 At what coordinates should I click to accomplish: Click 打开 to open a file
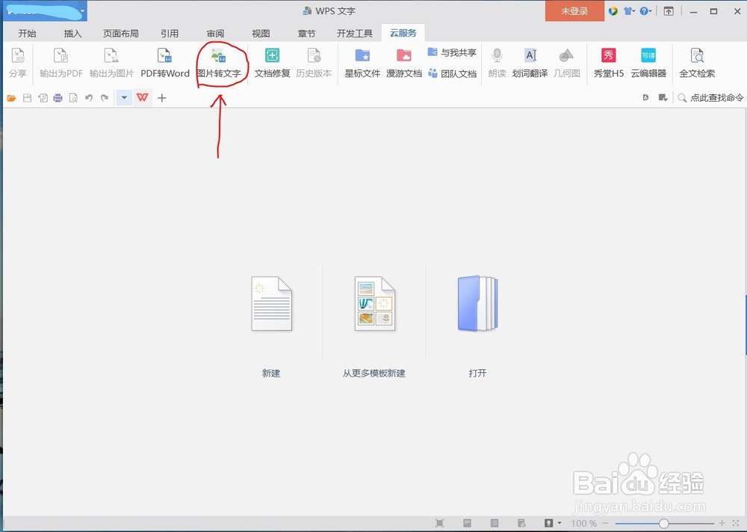477,374
